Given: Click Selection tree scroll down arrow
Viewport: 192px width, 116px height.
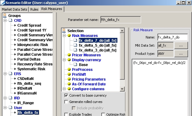Looking at the screenshot, I should tap(122, 89).
